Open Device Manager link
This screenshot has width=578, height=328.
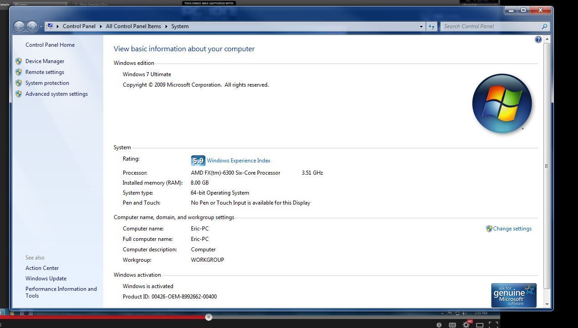pos(45,61)
